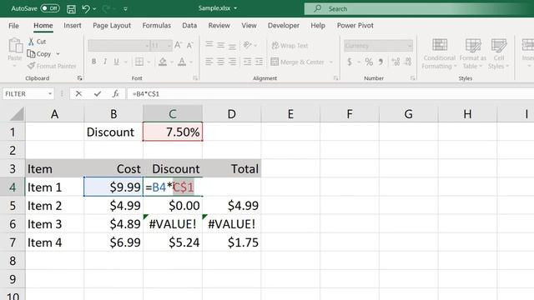Open Format as Table menu
534x300 pixels.
tap(473, 53)
